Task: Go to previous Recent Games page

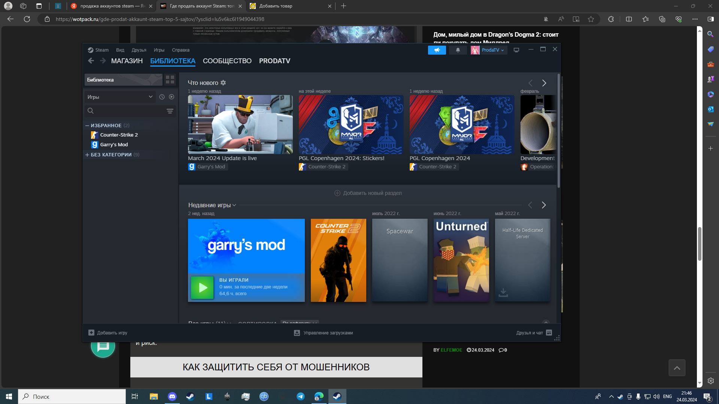Action: tap(530, 205)
